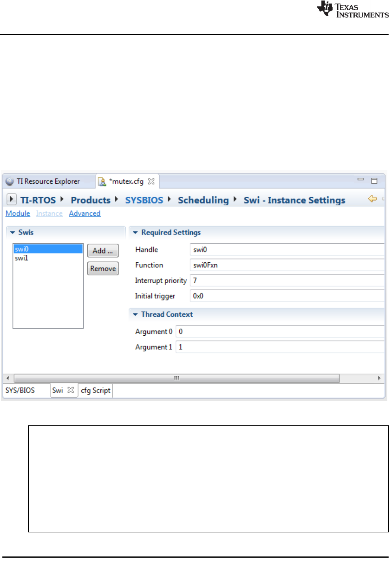Click the Module link
Image resolution: width=389 pixels, height=562 pixels.
click(x=18, y=213)
